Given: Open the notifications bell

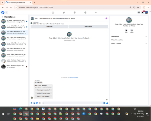Looking at the screenshot, I should point(143,12).
